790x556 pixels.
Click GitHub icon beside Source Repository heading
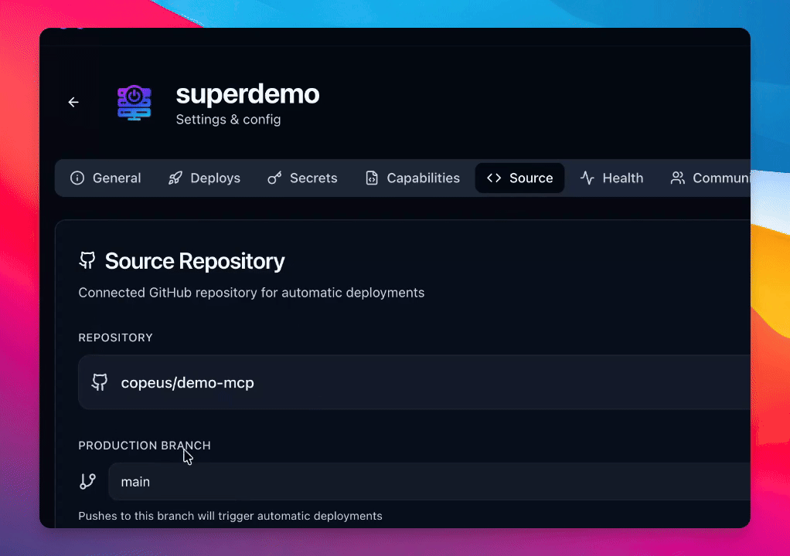pos(87,260)
